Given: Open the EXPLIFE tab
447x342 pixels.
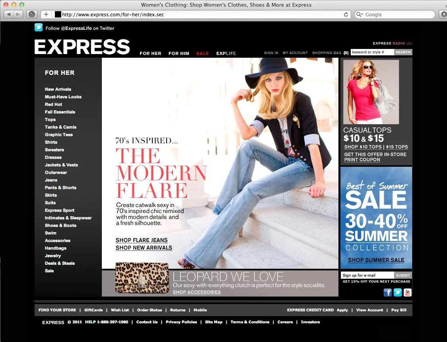Looking at the screenshot, I should [x=226, y=53].
